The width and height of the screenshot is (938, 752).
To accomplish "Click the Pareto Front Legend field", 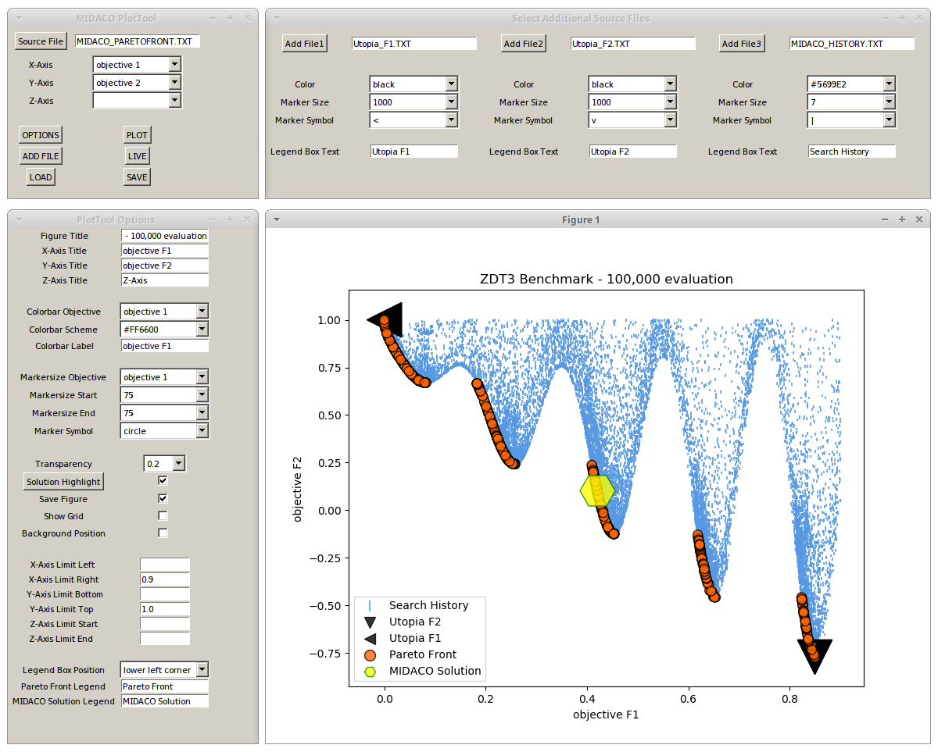I will click(165, 686).
